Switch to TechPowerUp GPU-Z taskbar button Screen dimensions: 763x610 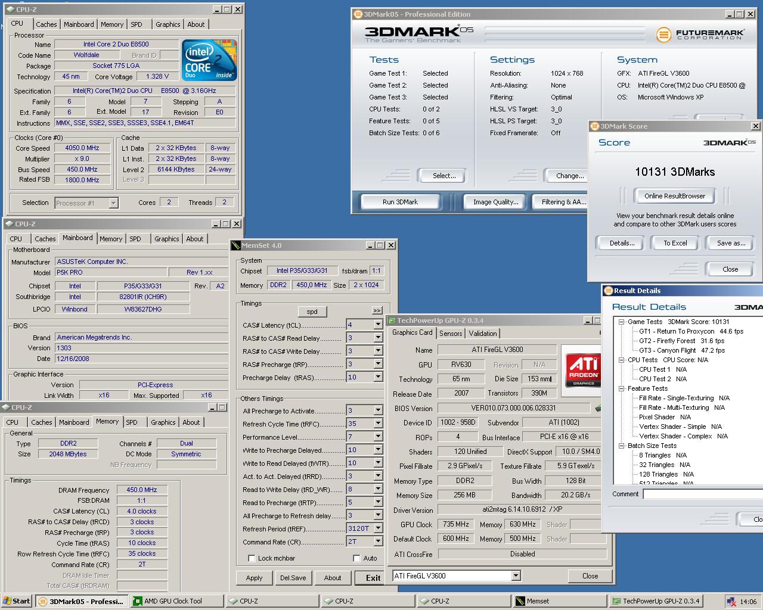656,601
